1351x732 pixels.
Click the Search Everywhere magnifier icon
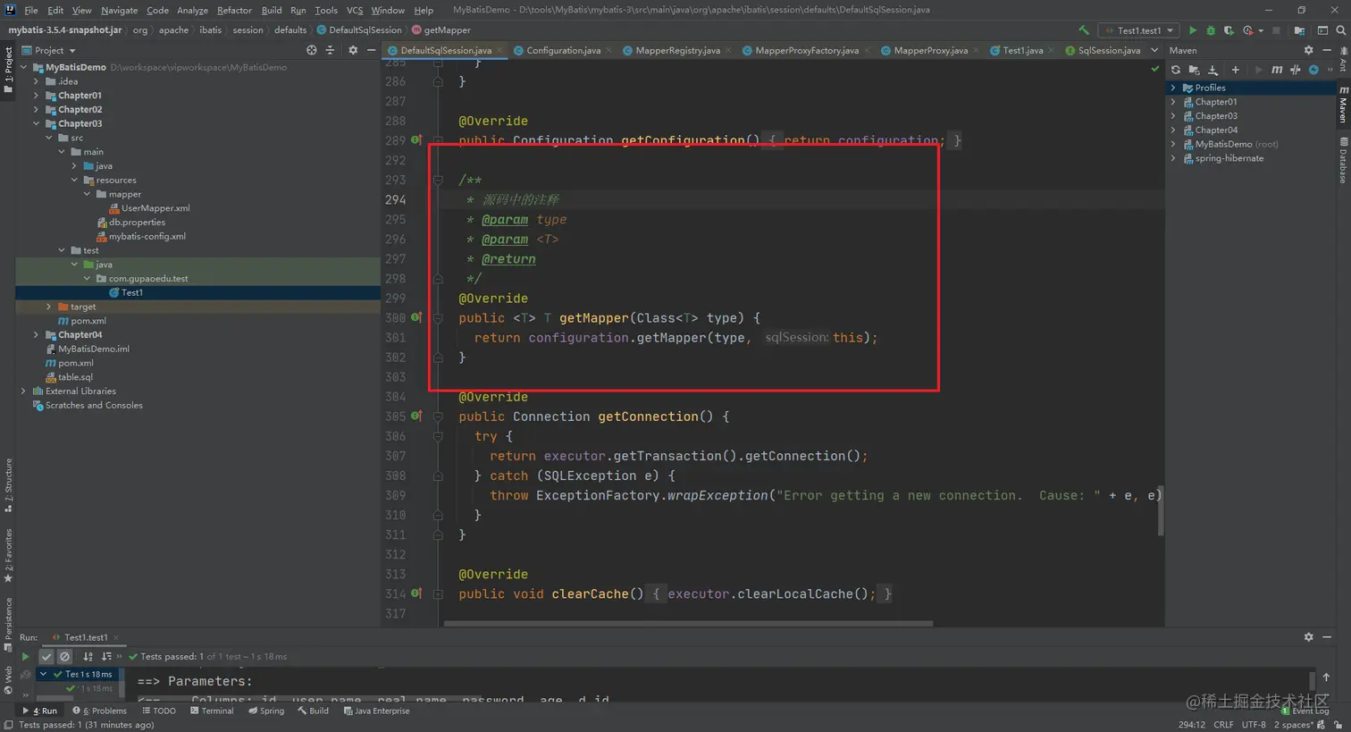point(1340,30)
